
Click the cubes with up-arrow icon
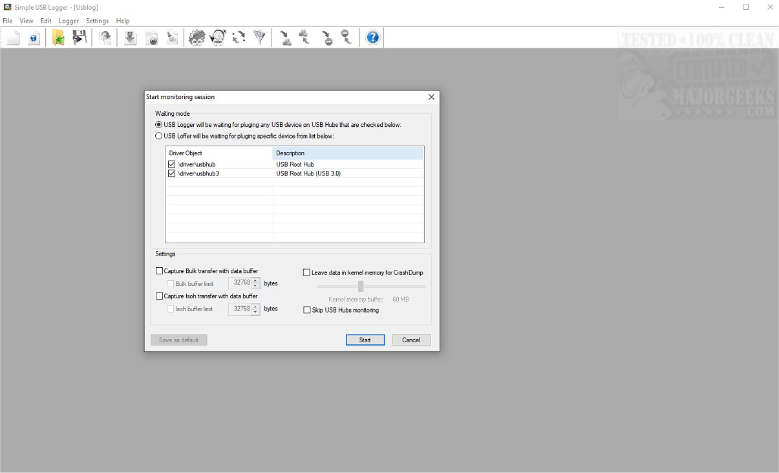click(304, 38)
